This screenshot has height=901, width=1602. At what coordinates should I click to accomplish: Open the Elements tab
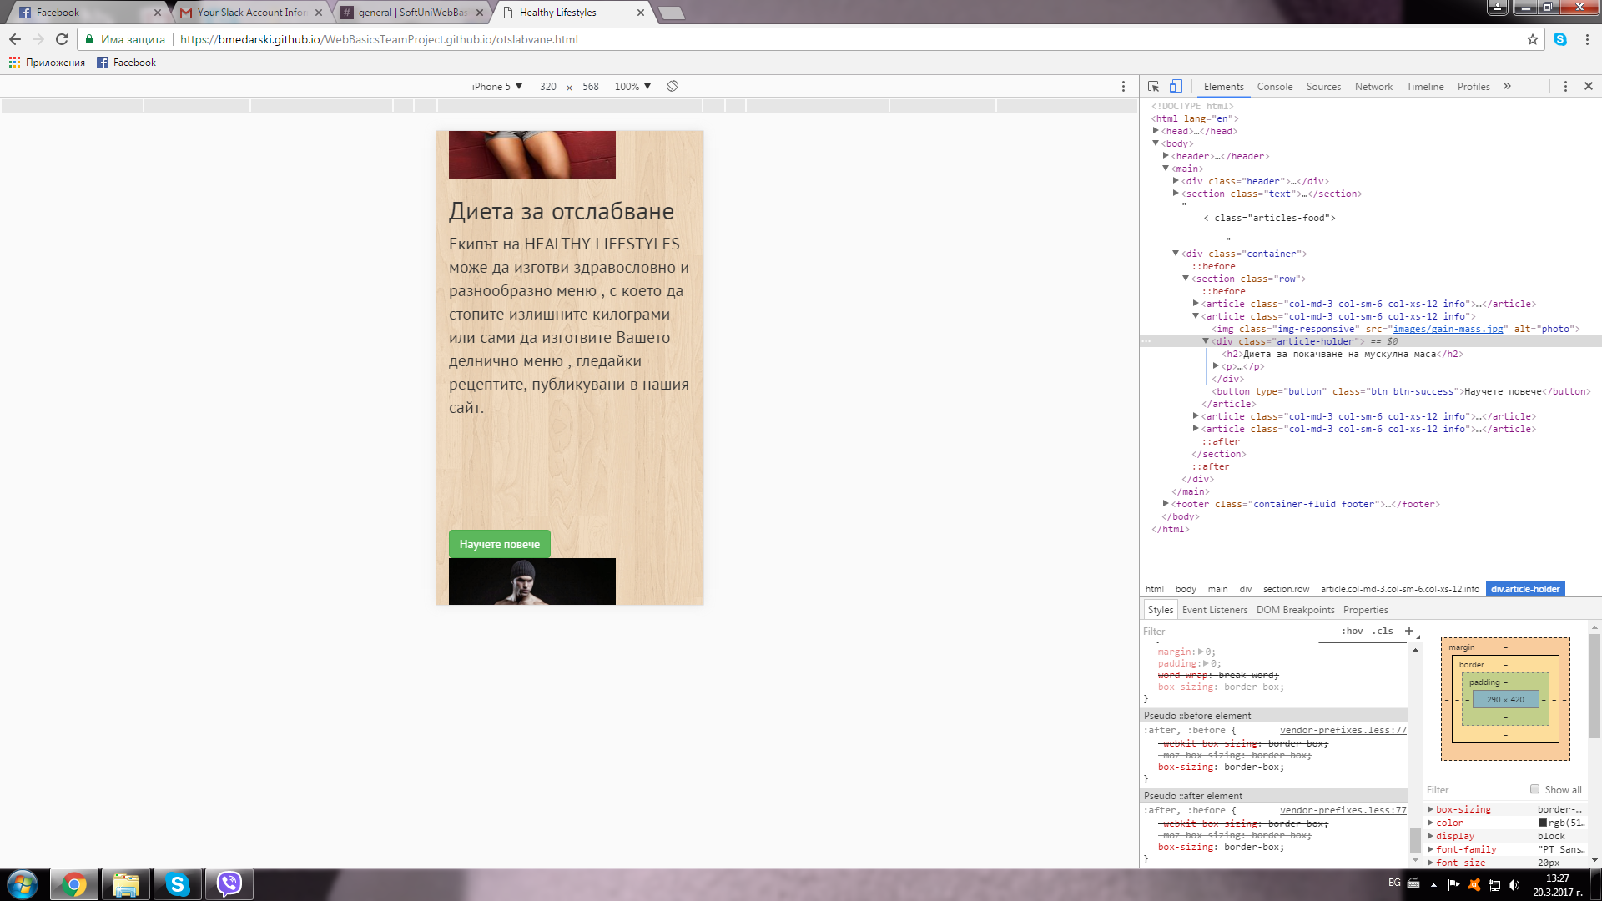[1223, 87]
